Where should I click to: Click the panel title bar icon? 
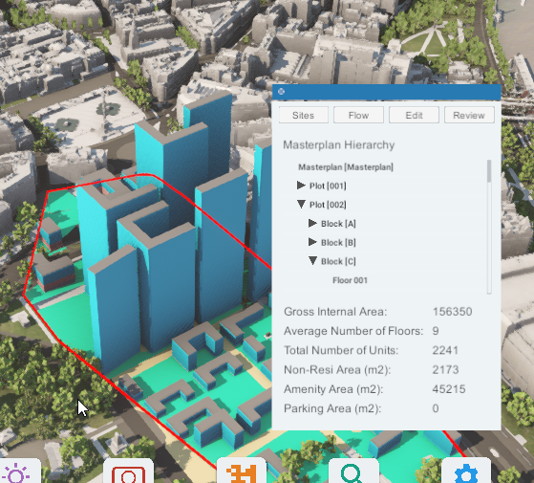click(x=281, y=92)
